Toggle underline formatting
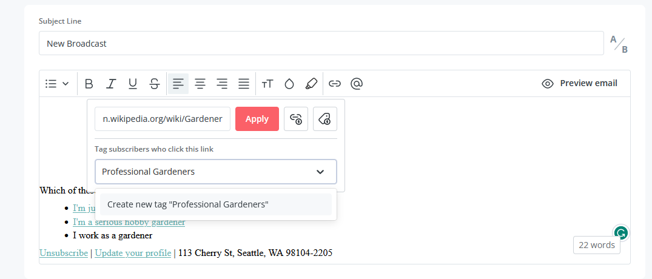 [x=133, y=84]
